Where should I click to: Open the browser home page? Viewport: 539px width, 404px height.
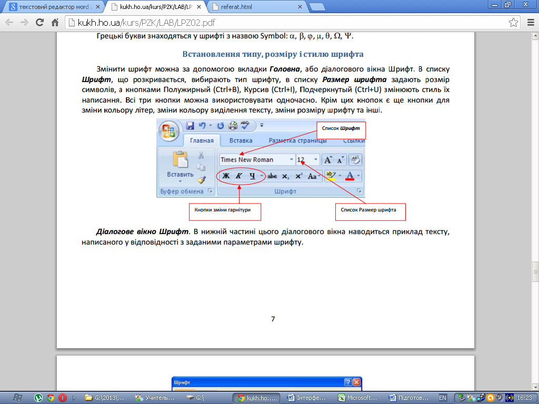coord(55,23)
